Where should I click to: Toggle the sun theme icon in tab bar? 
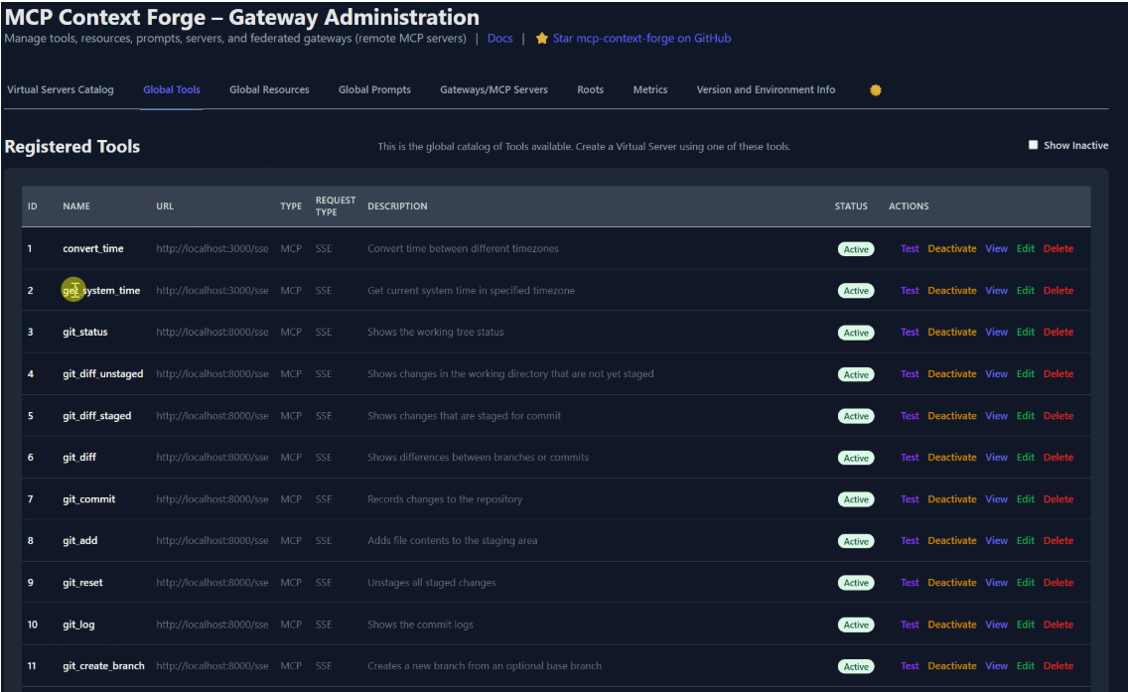[x=875, y=90]
